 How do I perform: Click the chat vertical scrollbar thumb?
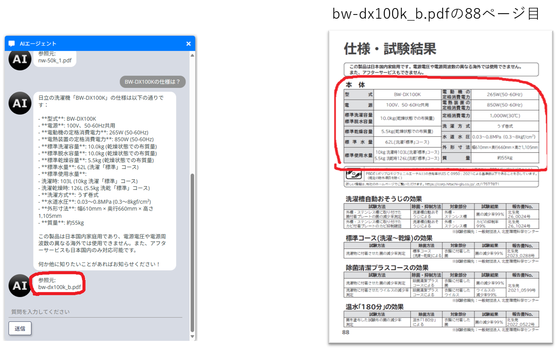(x=192, y=252)
